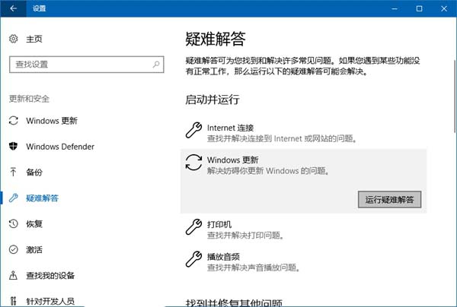
Task: Click the For developers sliders icon
Action: click(14, 301)
